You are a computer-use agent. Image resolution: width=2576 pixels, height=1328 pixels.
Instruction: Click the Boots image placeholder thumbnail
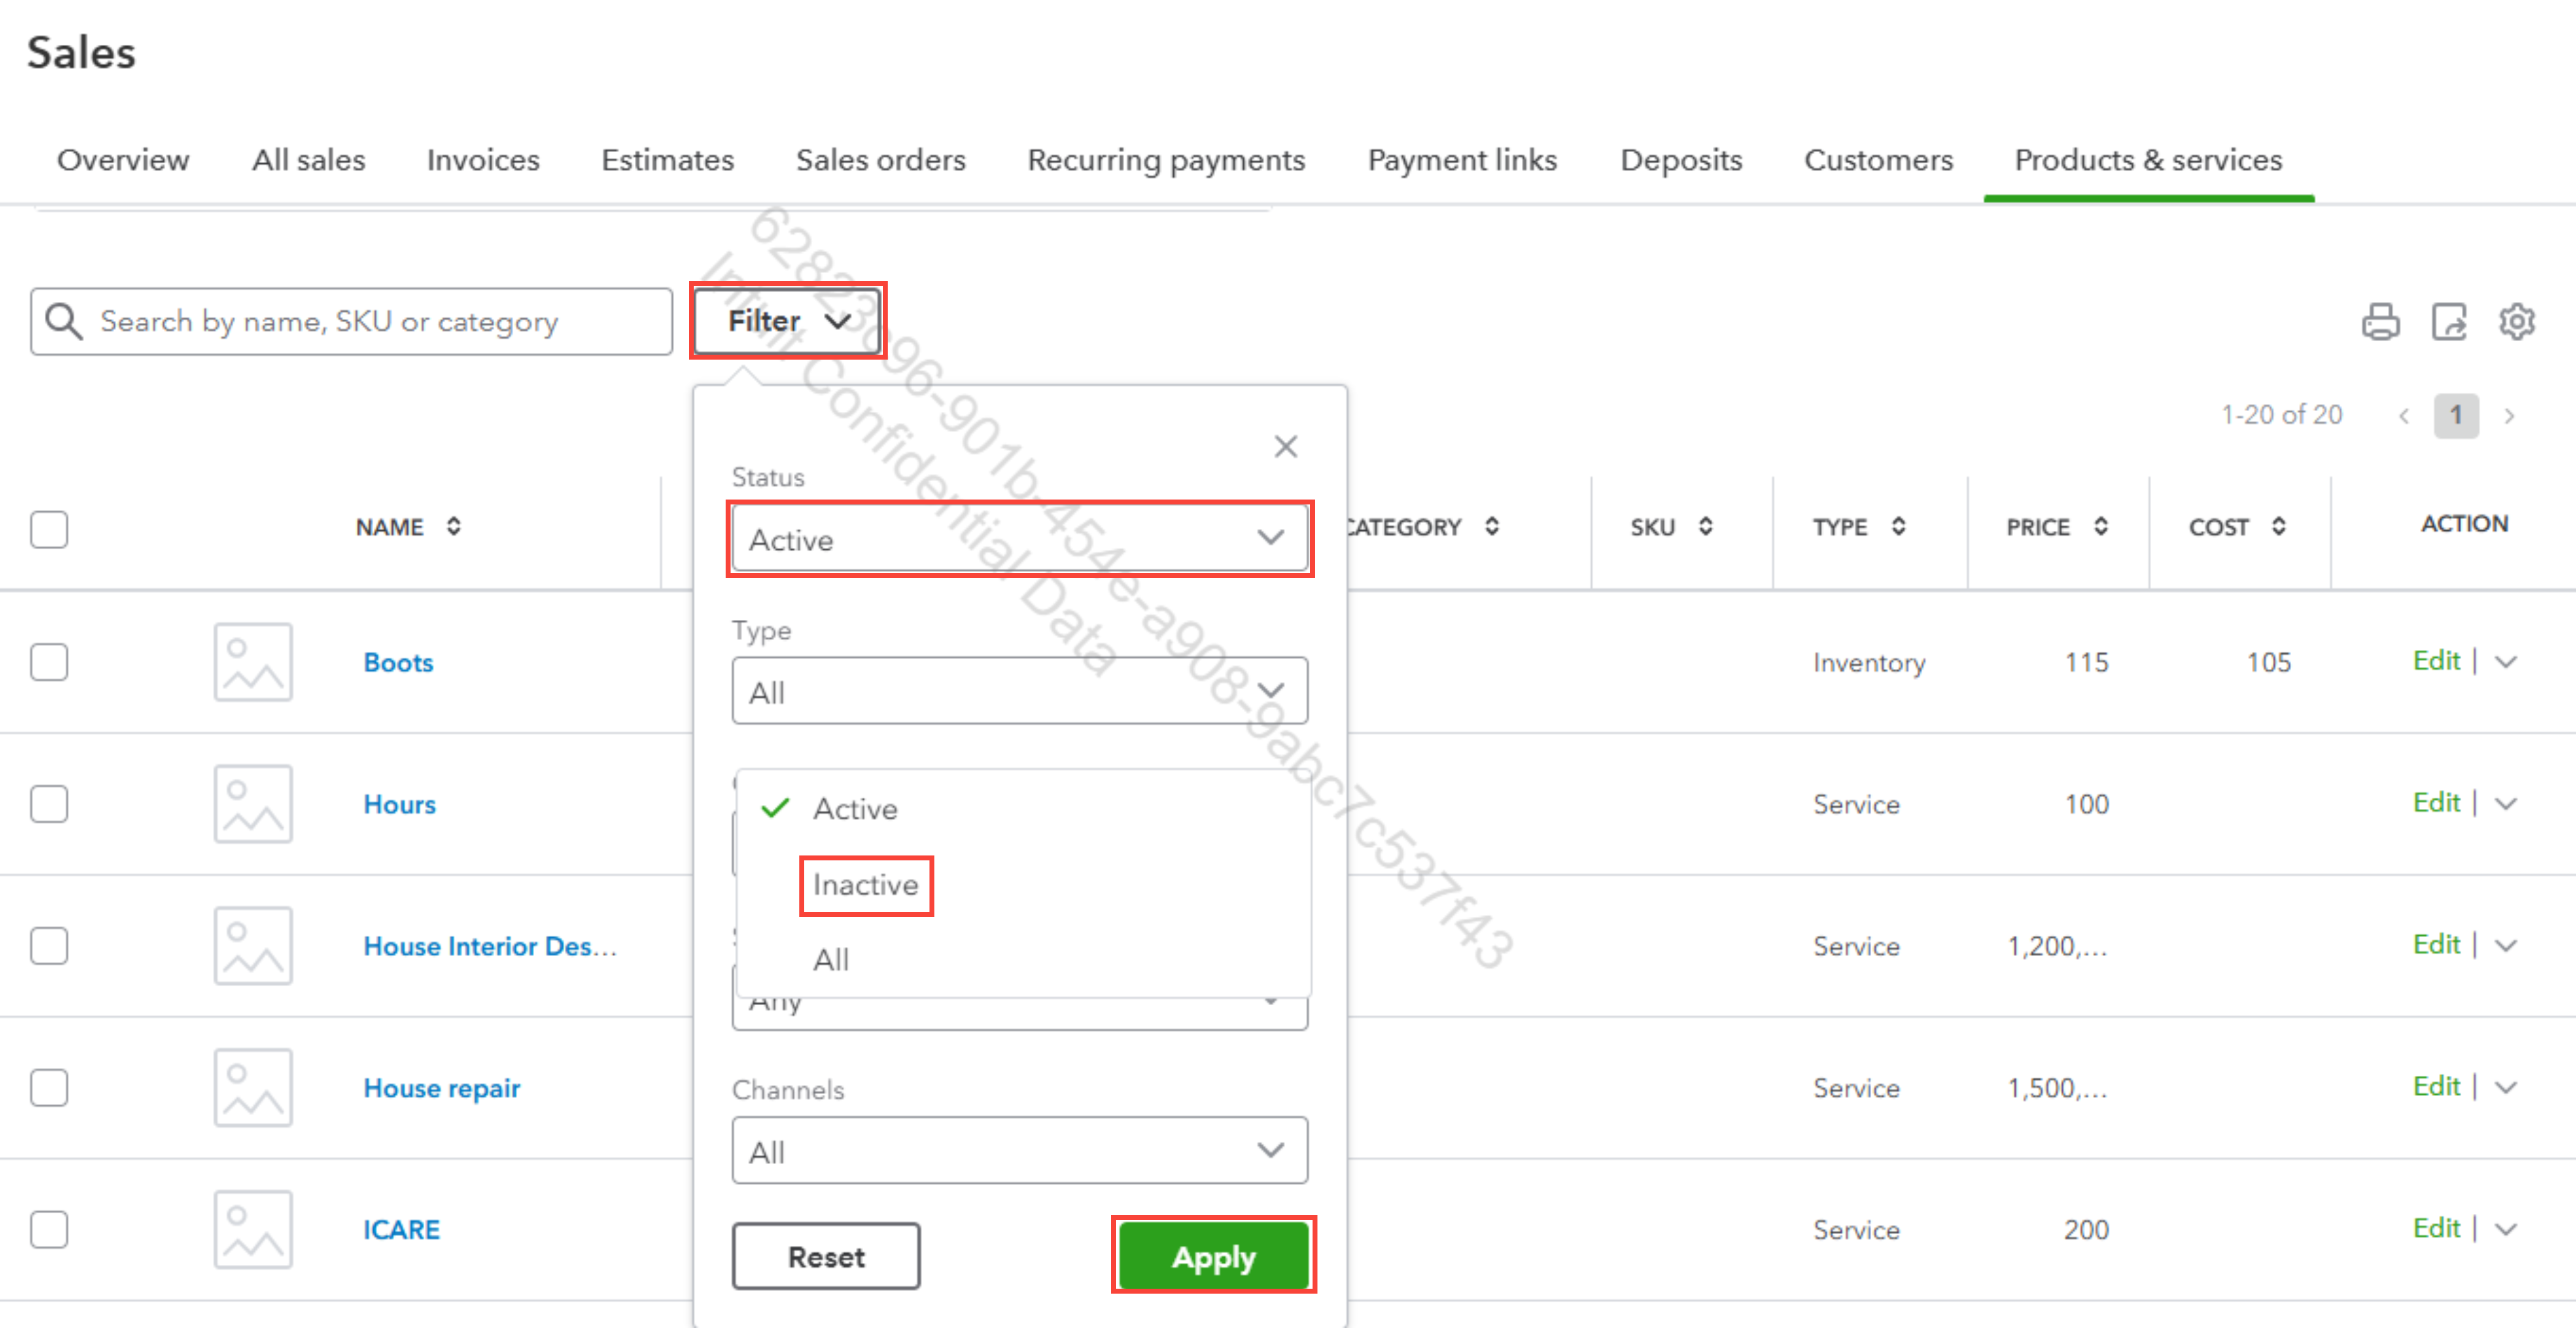(252, 663)
